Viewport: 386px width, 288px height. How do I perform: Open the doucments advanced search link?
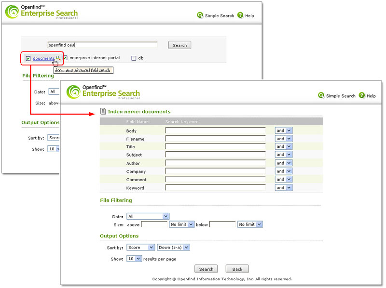pos(43,58)
